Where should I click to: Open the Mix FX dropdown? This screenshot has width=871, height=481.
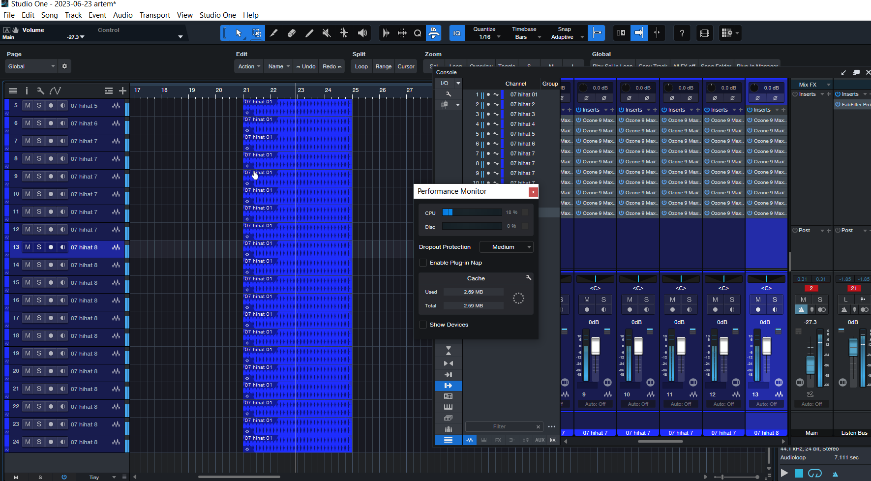(x=811, y=85)
